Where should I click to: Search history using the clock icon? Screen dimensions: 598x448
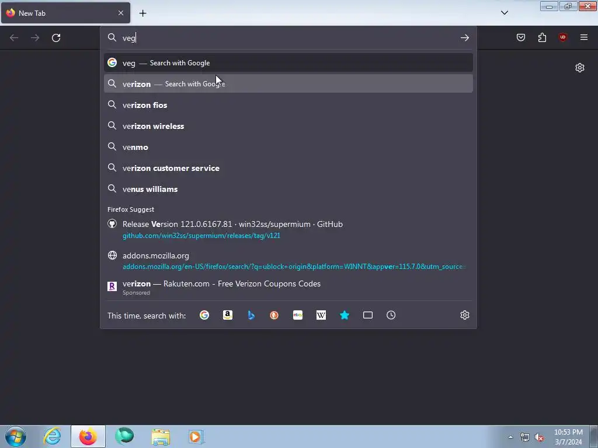tap(391, 315)
